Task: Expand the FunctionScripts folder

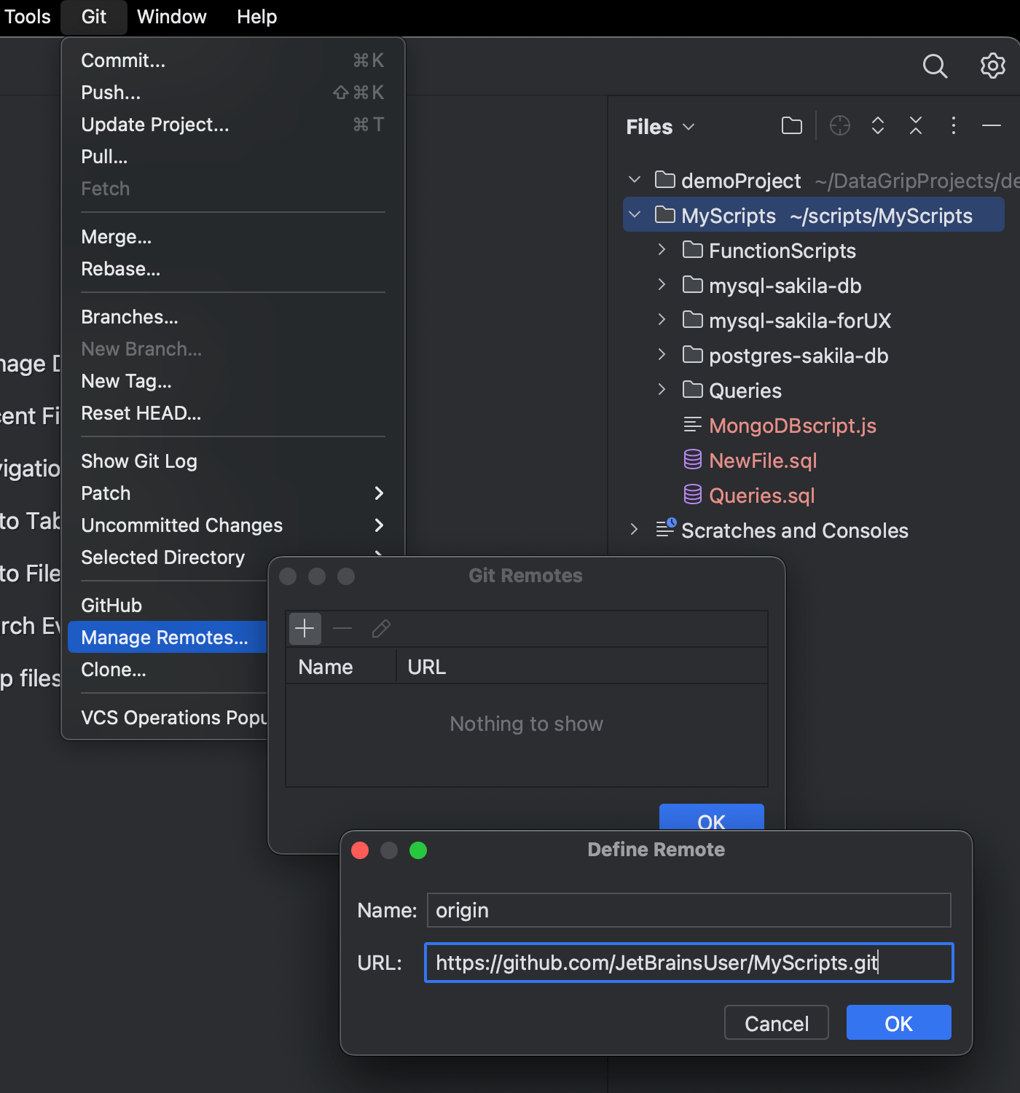Action: tap(661, 250)
